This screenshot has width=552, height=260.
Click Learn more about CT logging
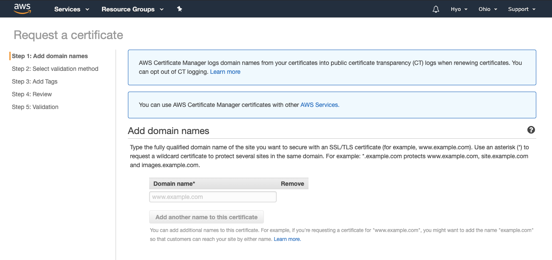coord(225,71)
